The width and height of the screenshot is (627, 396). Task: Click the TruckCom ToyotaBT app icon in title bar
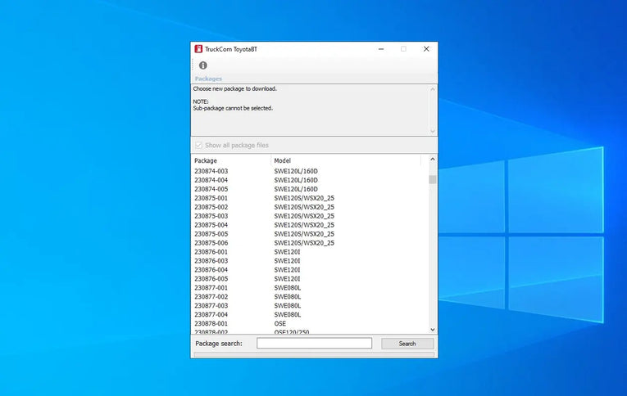pyautogui.click(x=198, y=49)
